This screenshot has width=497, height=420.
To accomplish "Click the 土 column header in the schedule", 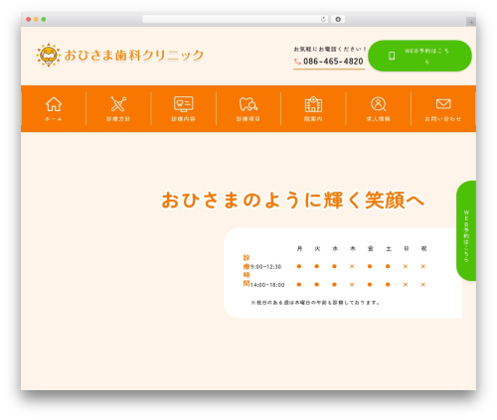I will (x=389, y=248).
